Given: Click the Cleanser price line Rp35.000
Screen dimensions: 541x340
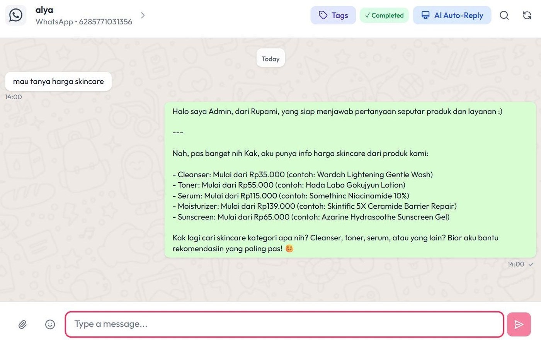Looking at the screenshot, I should [x=303, y=175].
